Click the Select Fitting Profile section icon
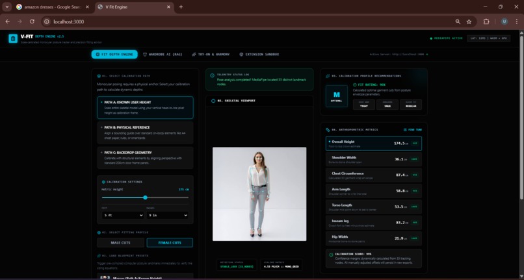The image size is (524, 280). pyautogui.click(x=99, y=233)
